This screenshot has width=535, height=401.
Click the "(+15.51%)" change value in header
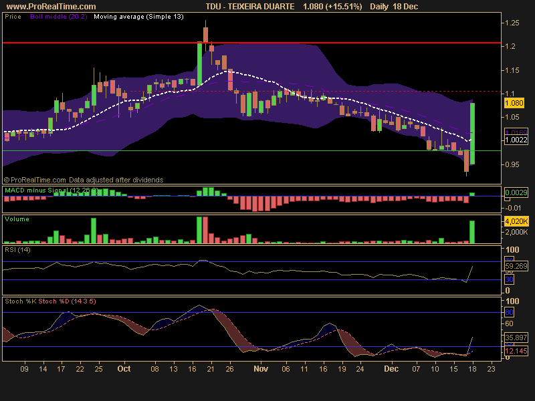coord(343,7)
